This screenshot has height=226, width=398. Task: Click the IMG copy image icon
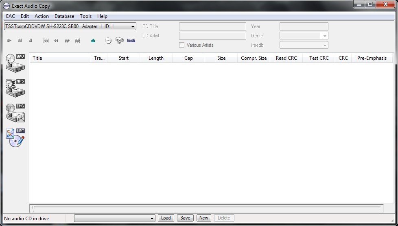click(x=15, y=113)
